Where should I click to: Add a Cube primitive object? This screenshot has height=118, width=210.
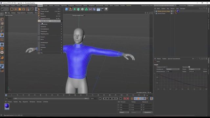point(67,9)
